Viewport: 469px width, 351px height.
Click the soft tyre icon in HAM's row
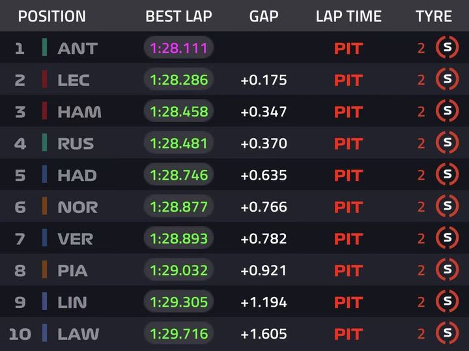(x=447, y=111)
